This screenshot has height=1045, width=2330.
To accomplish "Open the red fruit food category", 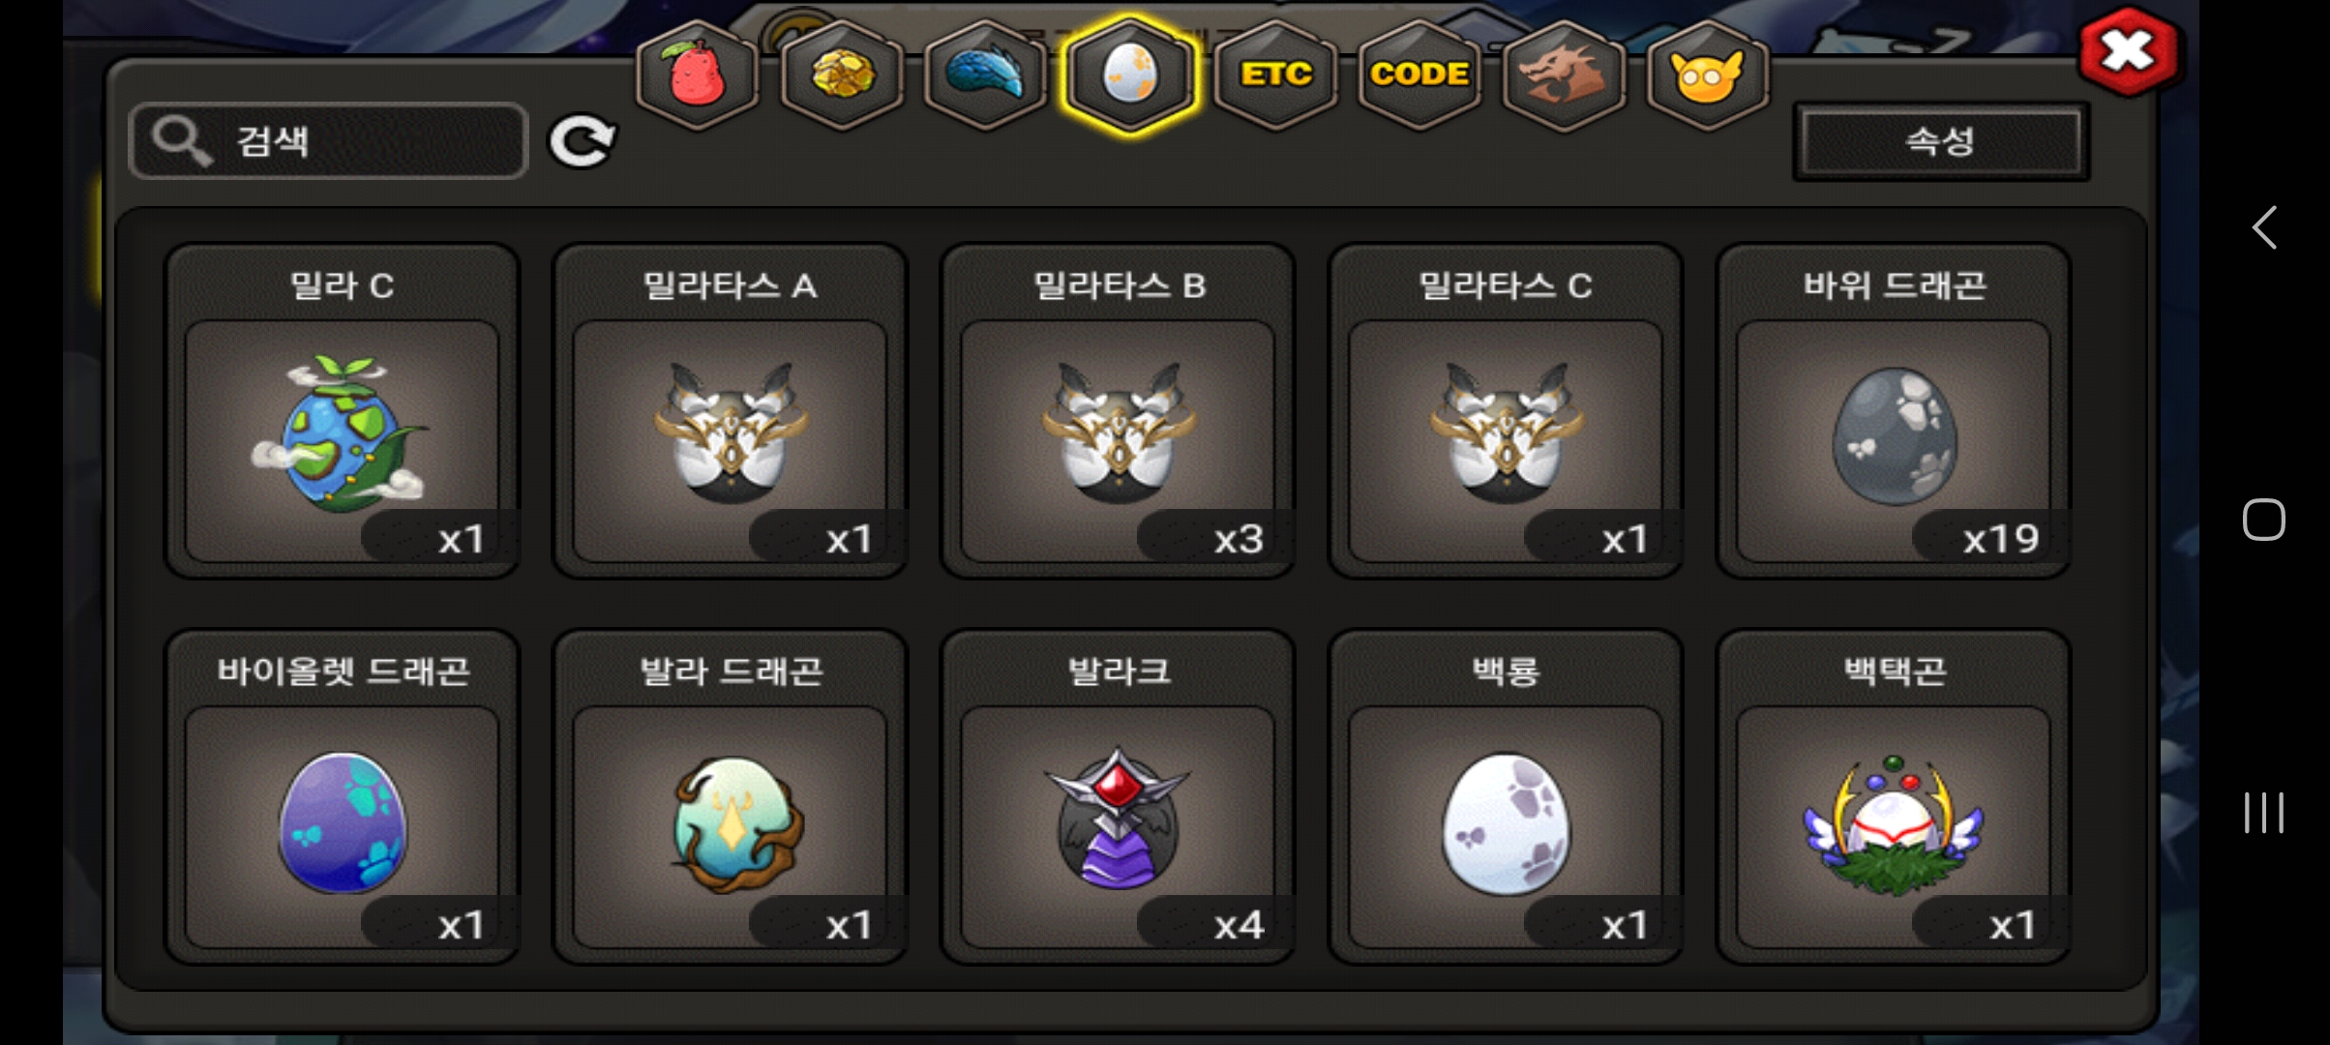I will [x=697, y=75].
